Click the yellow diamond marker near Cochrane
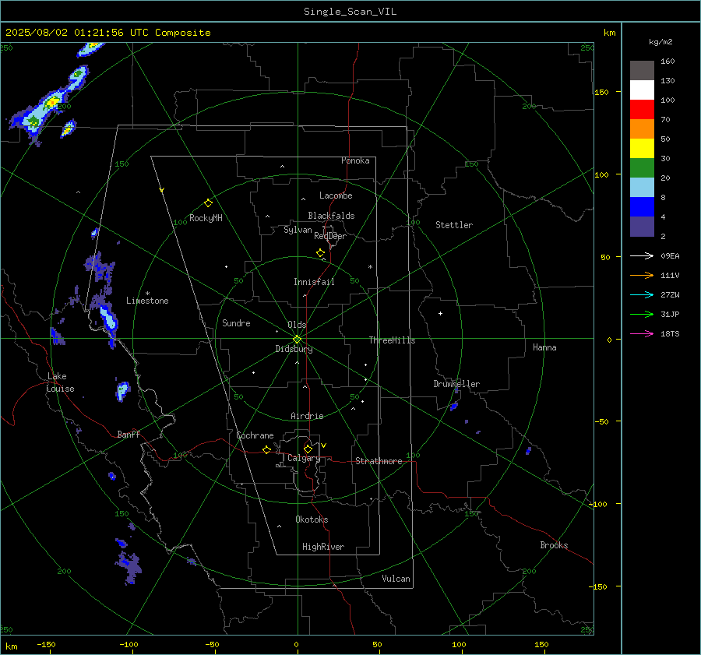 pos(266,449)
